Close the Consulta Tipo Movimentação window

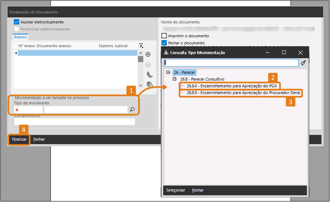(300, 53)
